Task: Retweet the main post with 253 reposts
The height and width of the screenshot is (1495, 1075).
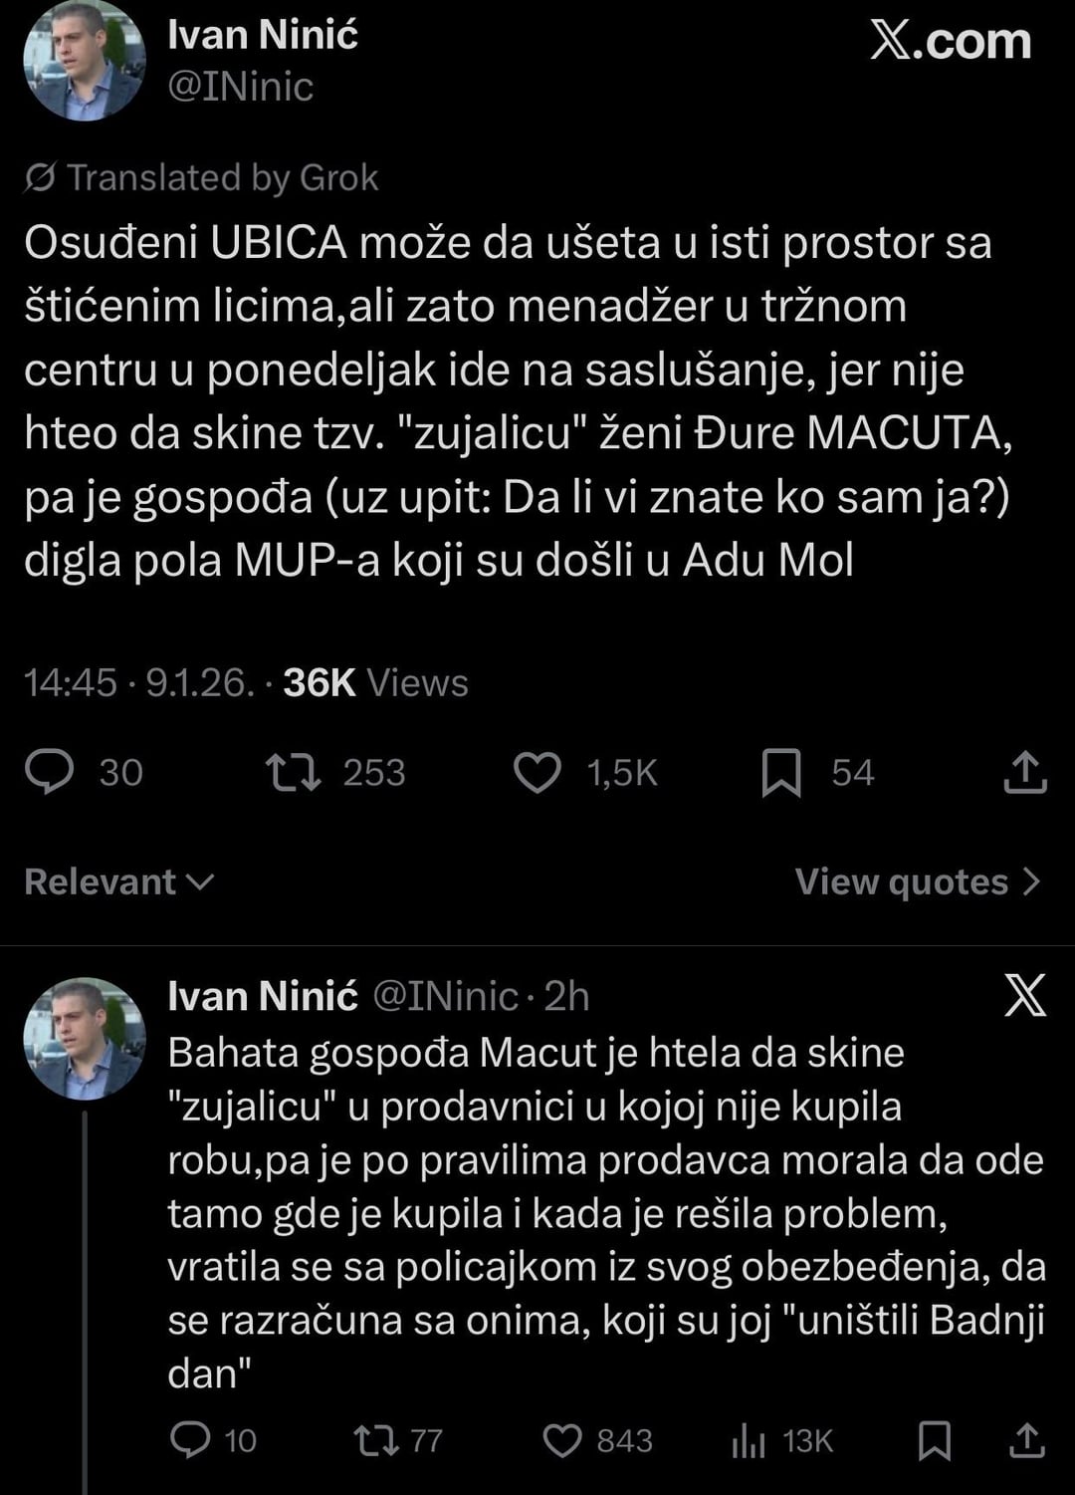Action: click(x=294, y=773)
